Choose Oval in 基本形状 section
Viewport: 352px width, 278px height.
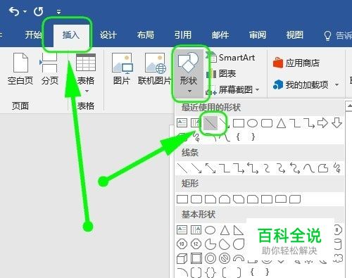pyautogui.click(x=210, y=230)
